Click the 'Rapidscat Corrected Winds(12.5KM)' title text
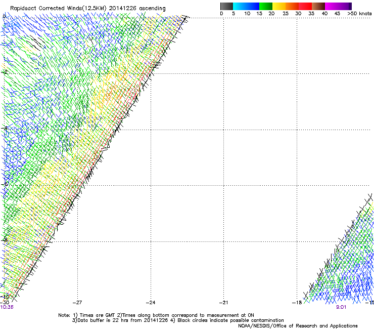 point(58,9)
